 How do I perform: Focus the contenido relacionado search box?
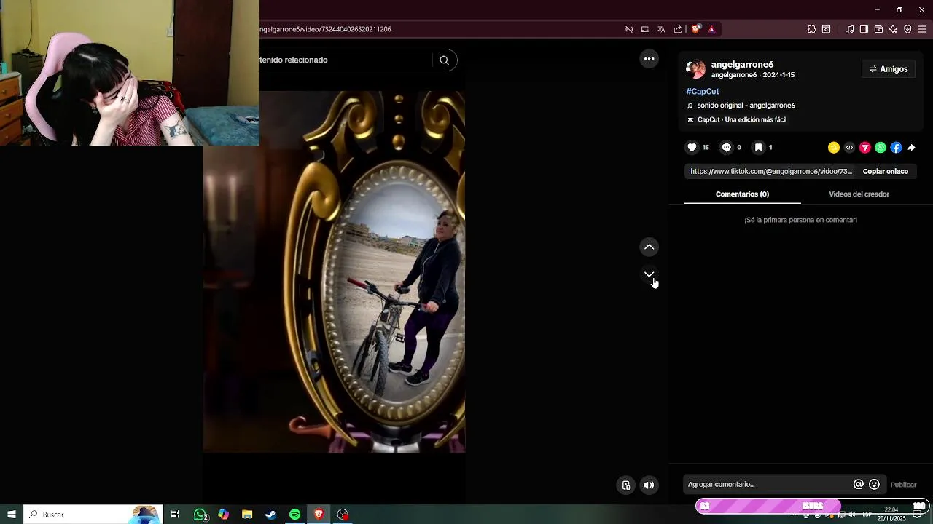click(x=345, y=60)
